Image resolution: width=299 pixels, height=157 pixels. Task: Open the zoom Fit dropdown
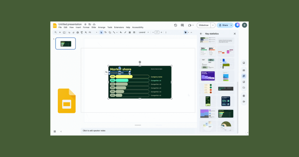pos(93,33)
